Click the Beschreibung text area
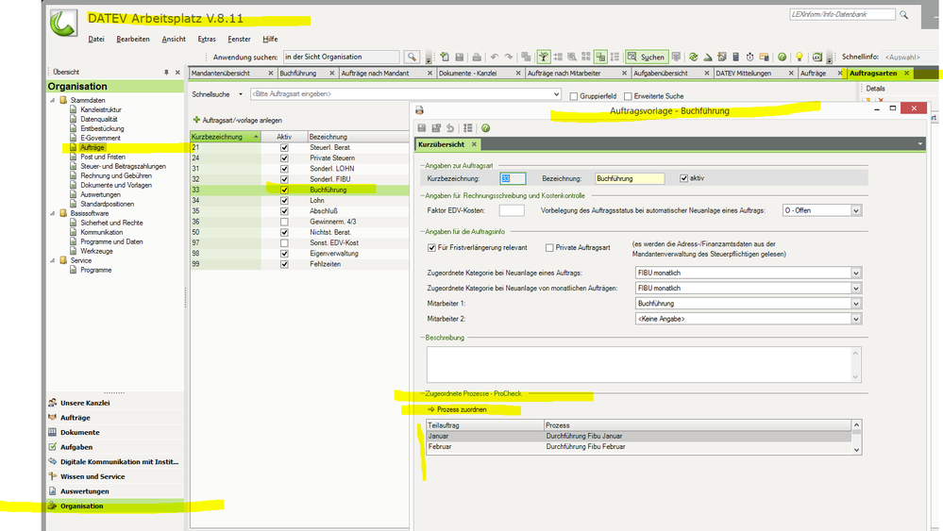This screenshot has height=531, width=943. 639,364
